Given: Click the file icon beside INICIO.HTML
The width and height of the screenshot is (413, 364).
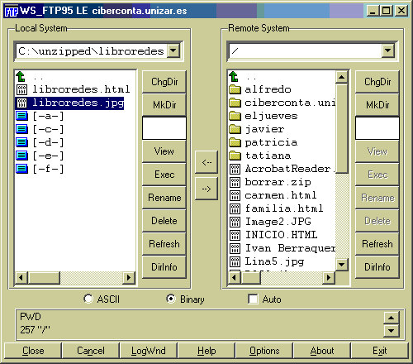Looking at the screenshot, I should (x=235, y=235).
